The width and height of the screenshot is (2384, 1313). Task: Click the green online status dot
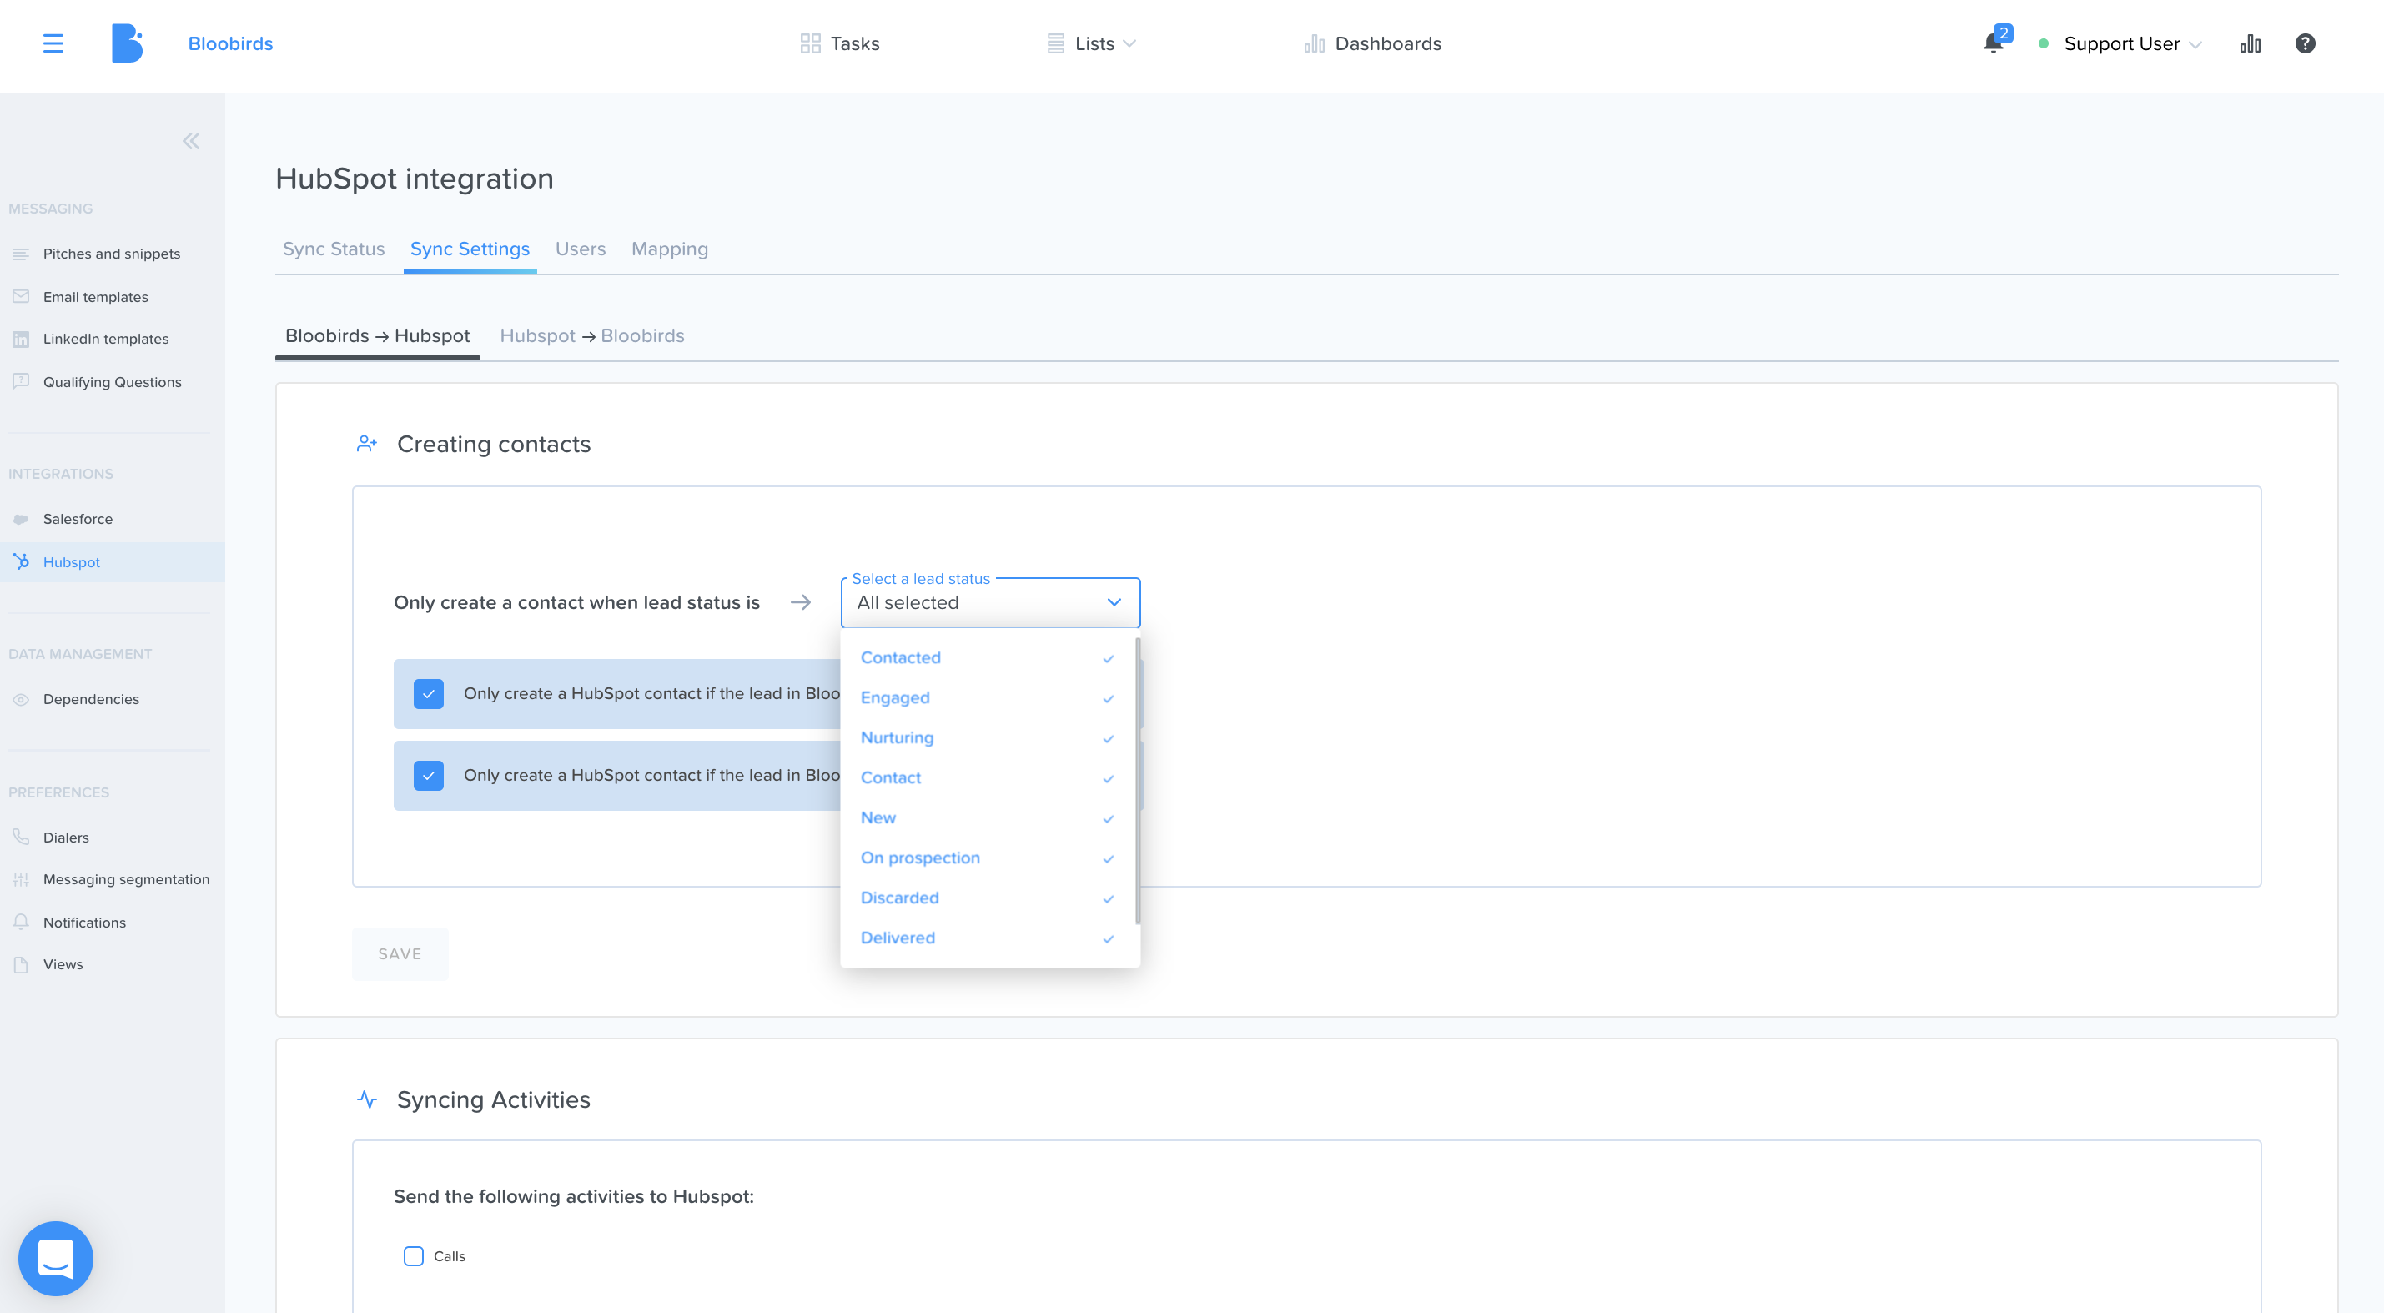2044,43
